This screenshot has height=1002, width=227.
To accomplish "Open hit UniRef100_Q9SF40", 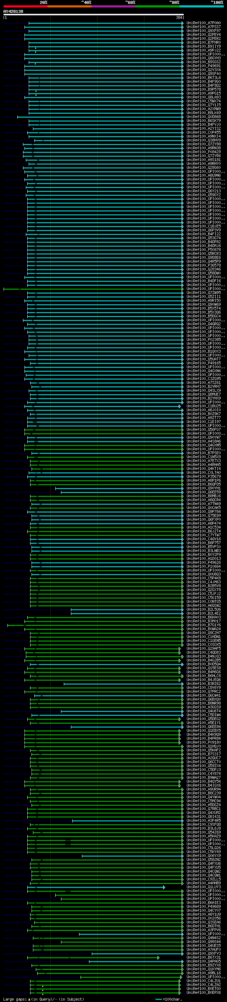I will pyautogui.click(x=203, y=74).
